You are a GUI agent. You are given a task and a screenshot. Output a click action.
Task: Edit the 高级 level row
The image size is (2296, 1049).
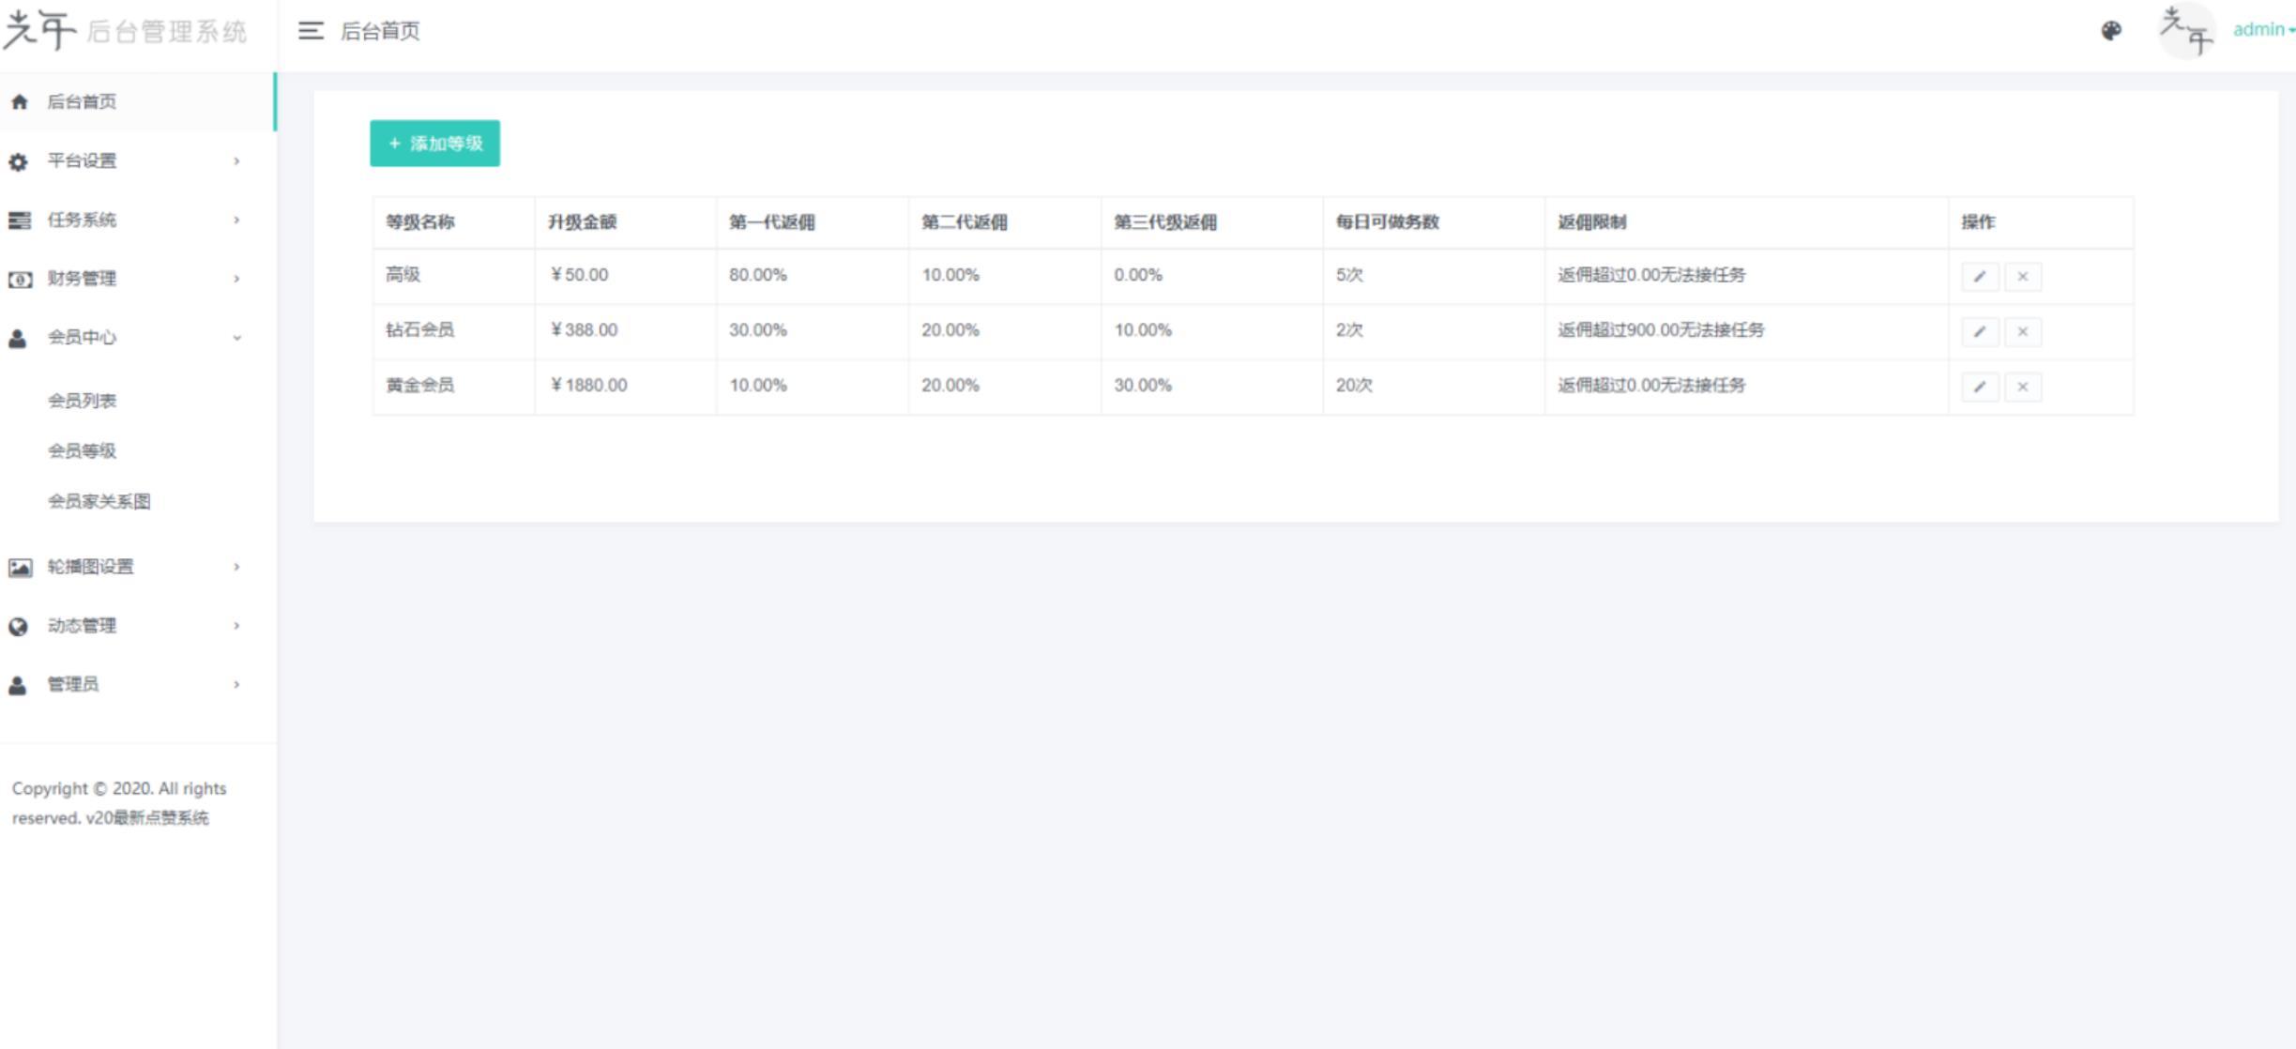(1980, 277)
